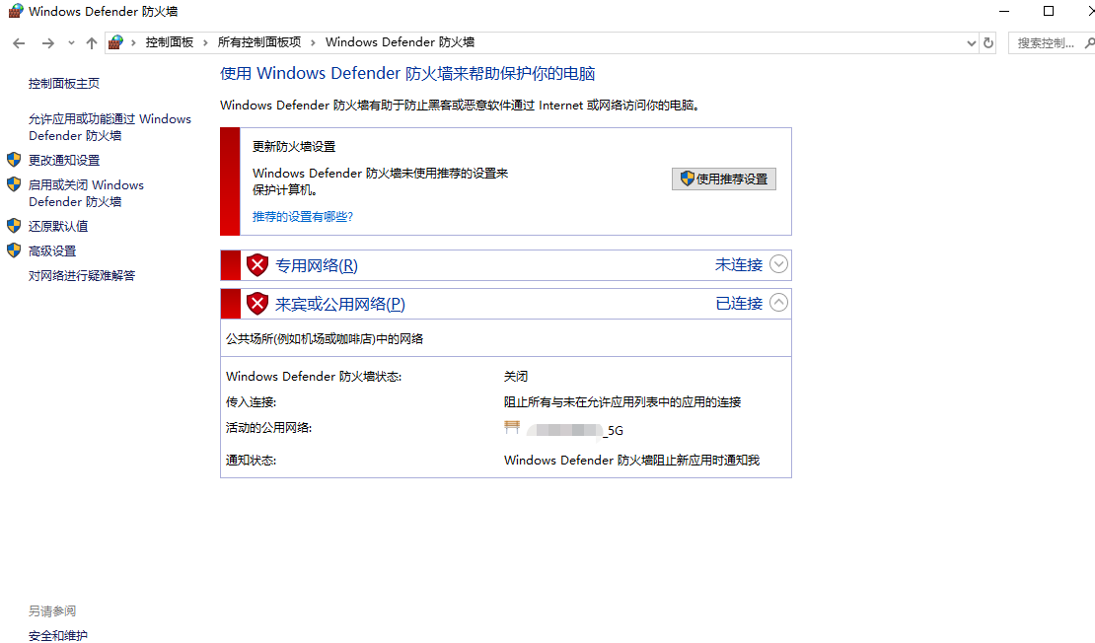Click the up arrow to go to parent folder
The height and width of the screenshot is (643, 1095).
[91, 42]
